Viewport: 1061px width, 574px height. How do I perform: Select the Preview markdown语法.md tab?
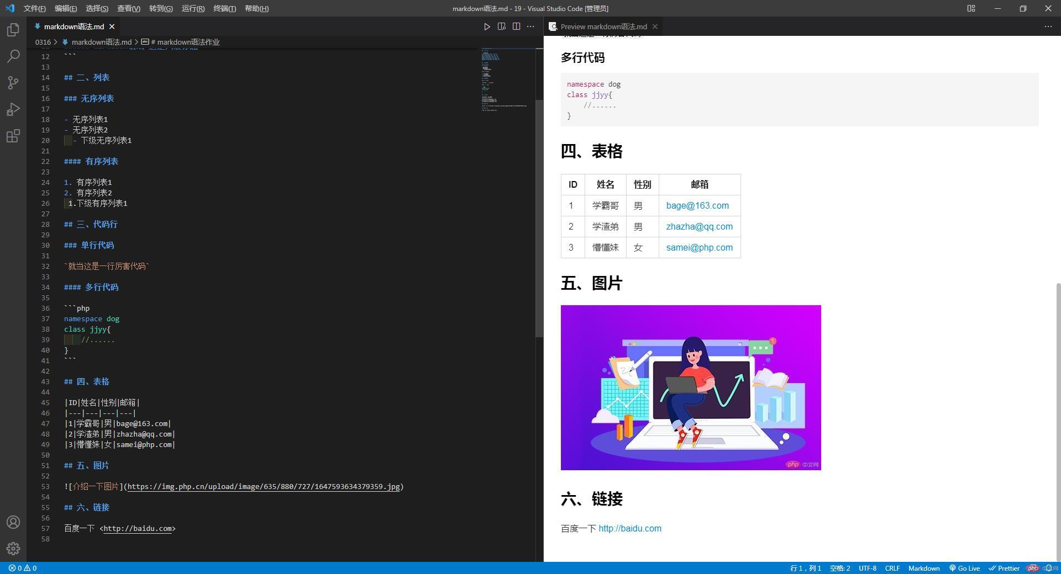click(x=603, y=26)
